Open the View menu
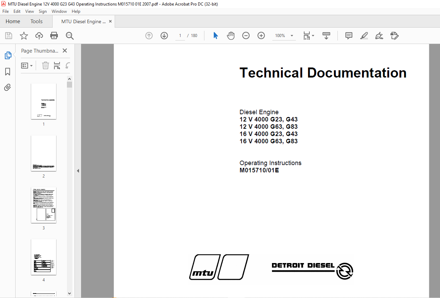Viewport: 440px width, 298px height. coord(30,11)
